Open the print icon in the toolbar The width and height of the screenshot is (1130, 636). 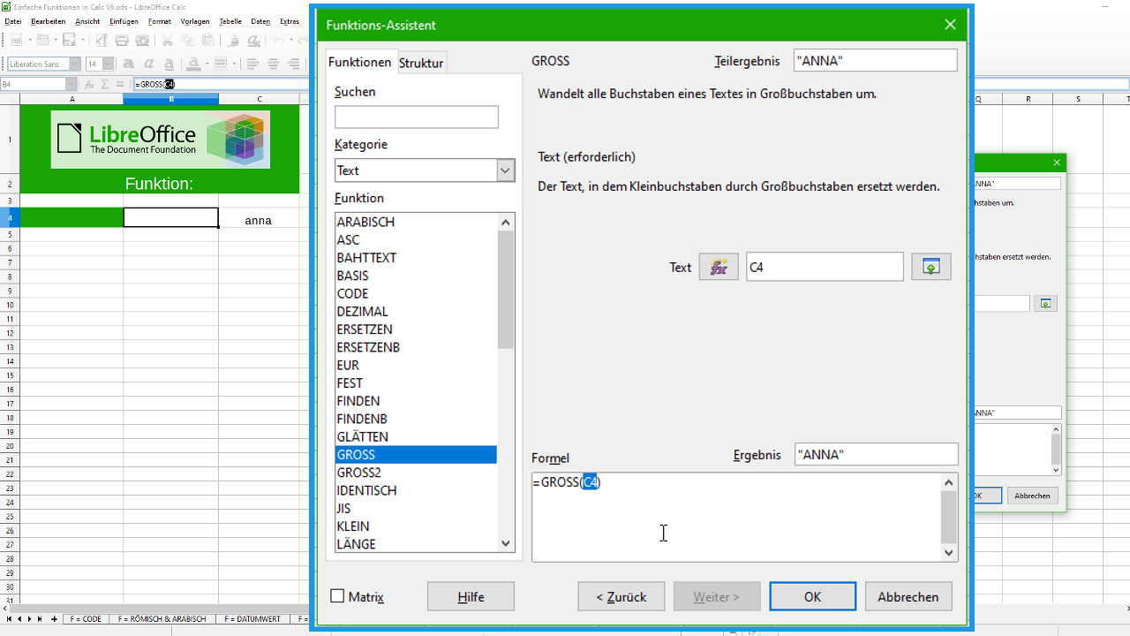click(122, 42)
